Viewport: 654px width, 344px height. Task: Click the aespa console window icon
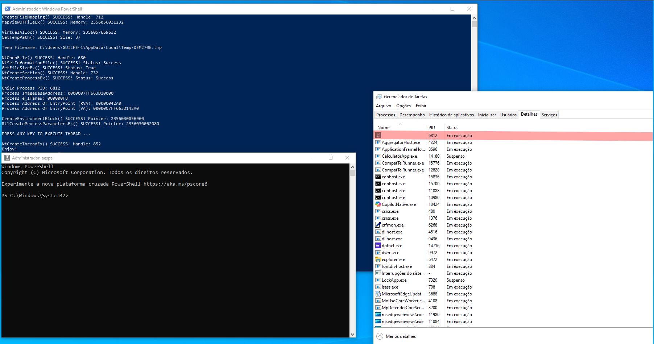pyautogui.click(x=7, y=158)
